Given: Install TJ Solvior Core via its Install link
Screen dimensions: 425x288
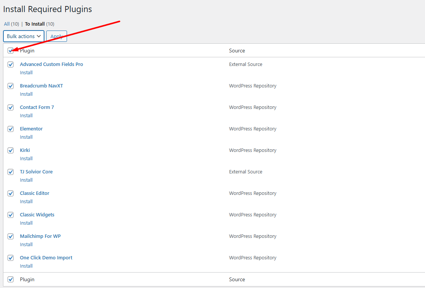Looking at the screenshot, I should click(x=26, y=180).
